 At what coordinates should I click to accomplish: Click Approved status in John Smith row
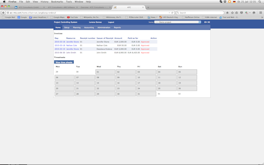145,53
